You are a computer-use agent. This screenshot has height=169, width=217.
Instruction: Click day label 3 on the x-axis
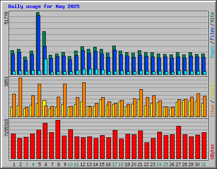point(27,164)
